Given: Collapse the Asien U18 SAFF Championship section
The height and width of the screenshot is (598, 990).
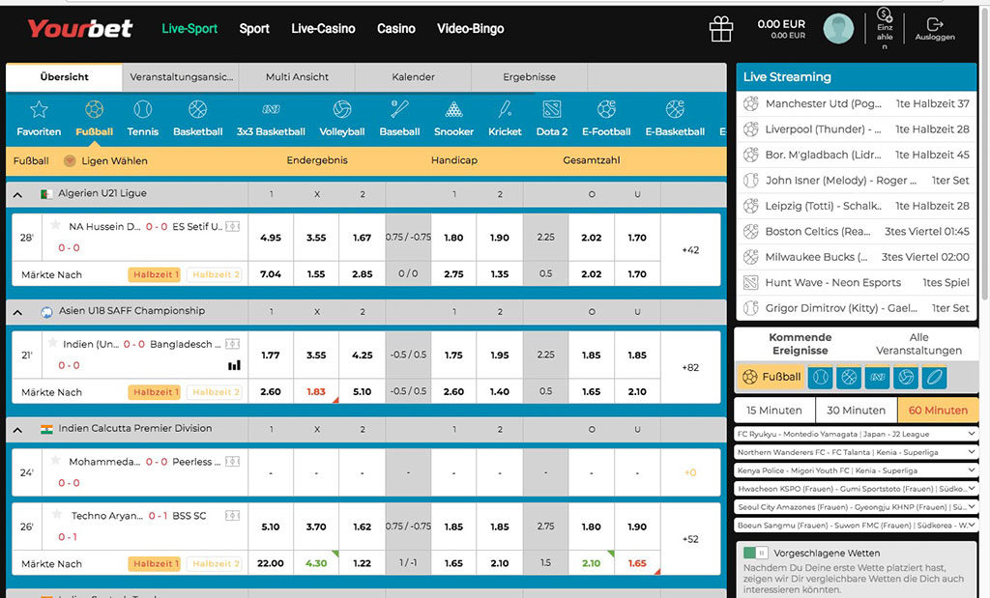Looking at the screenshot, I should tap(17, 312).
